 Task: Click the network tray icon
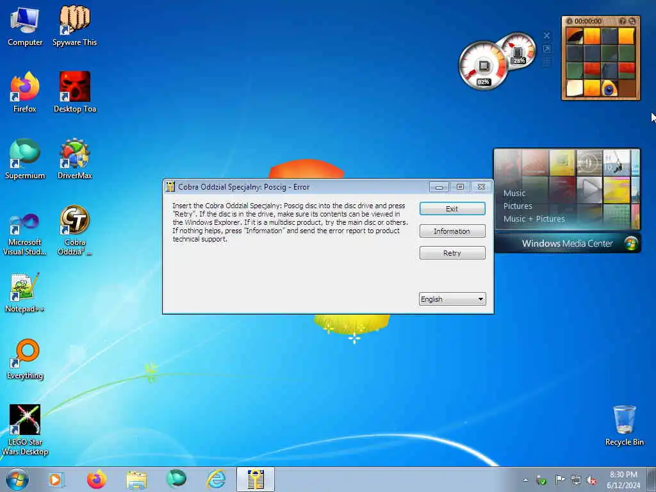[x=576, y=480]
